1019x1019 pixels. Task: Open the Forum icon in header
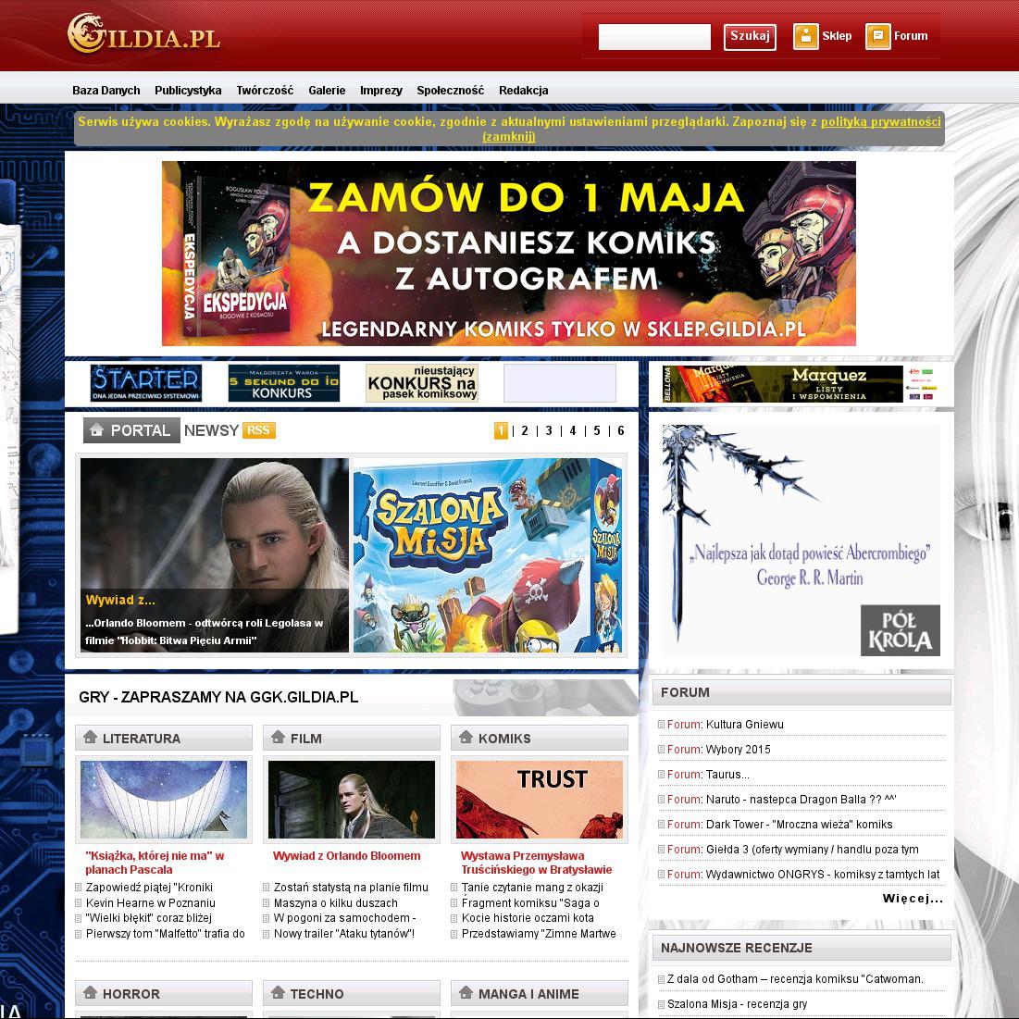[878, 36]
